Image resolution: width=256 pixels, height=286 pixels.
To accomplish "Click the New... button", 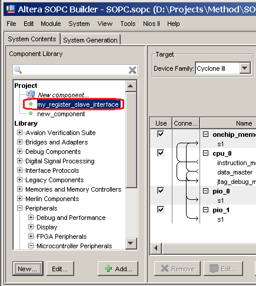I will click(x=28, y=268).
